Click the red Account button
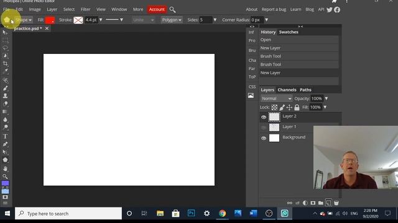Image resolution: width=398 pixels, height=223 pixels. (157, 9)
